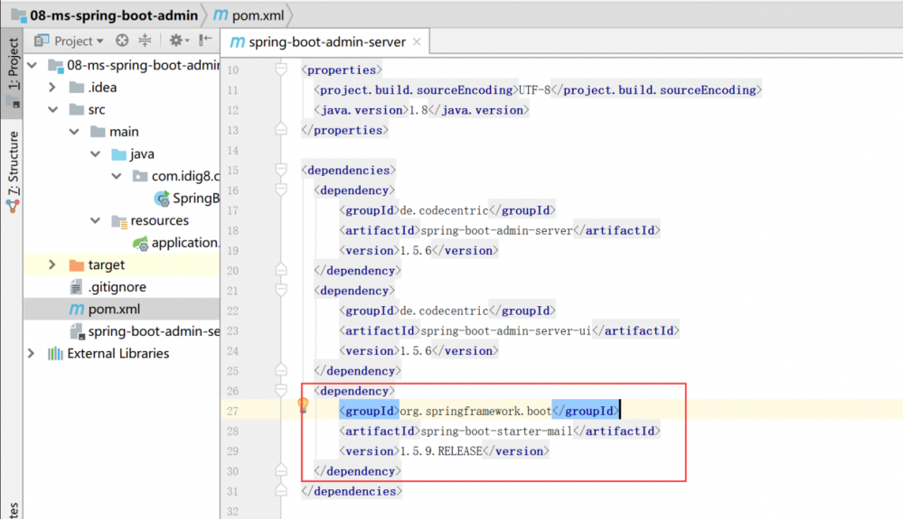Expand the target folder

click(52, 265)
